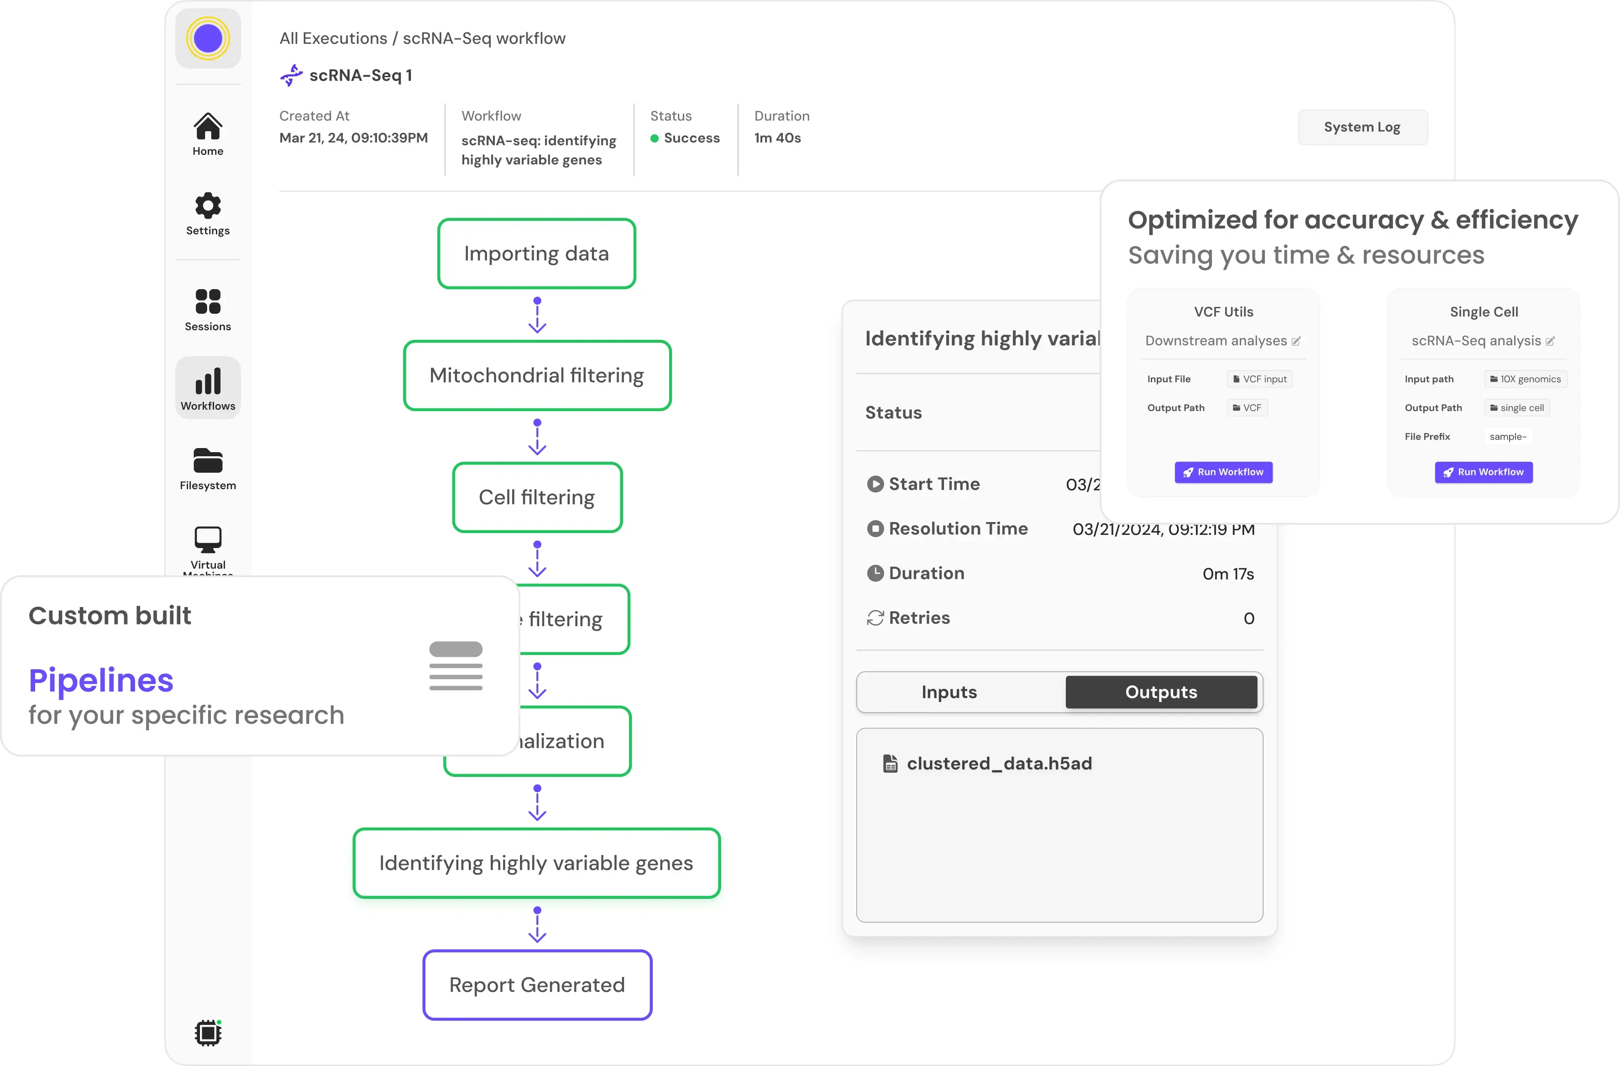1620x1066 pixels.
Task: Select the Importing data step
Action: point(536,253)
